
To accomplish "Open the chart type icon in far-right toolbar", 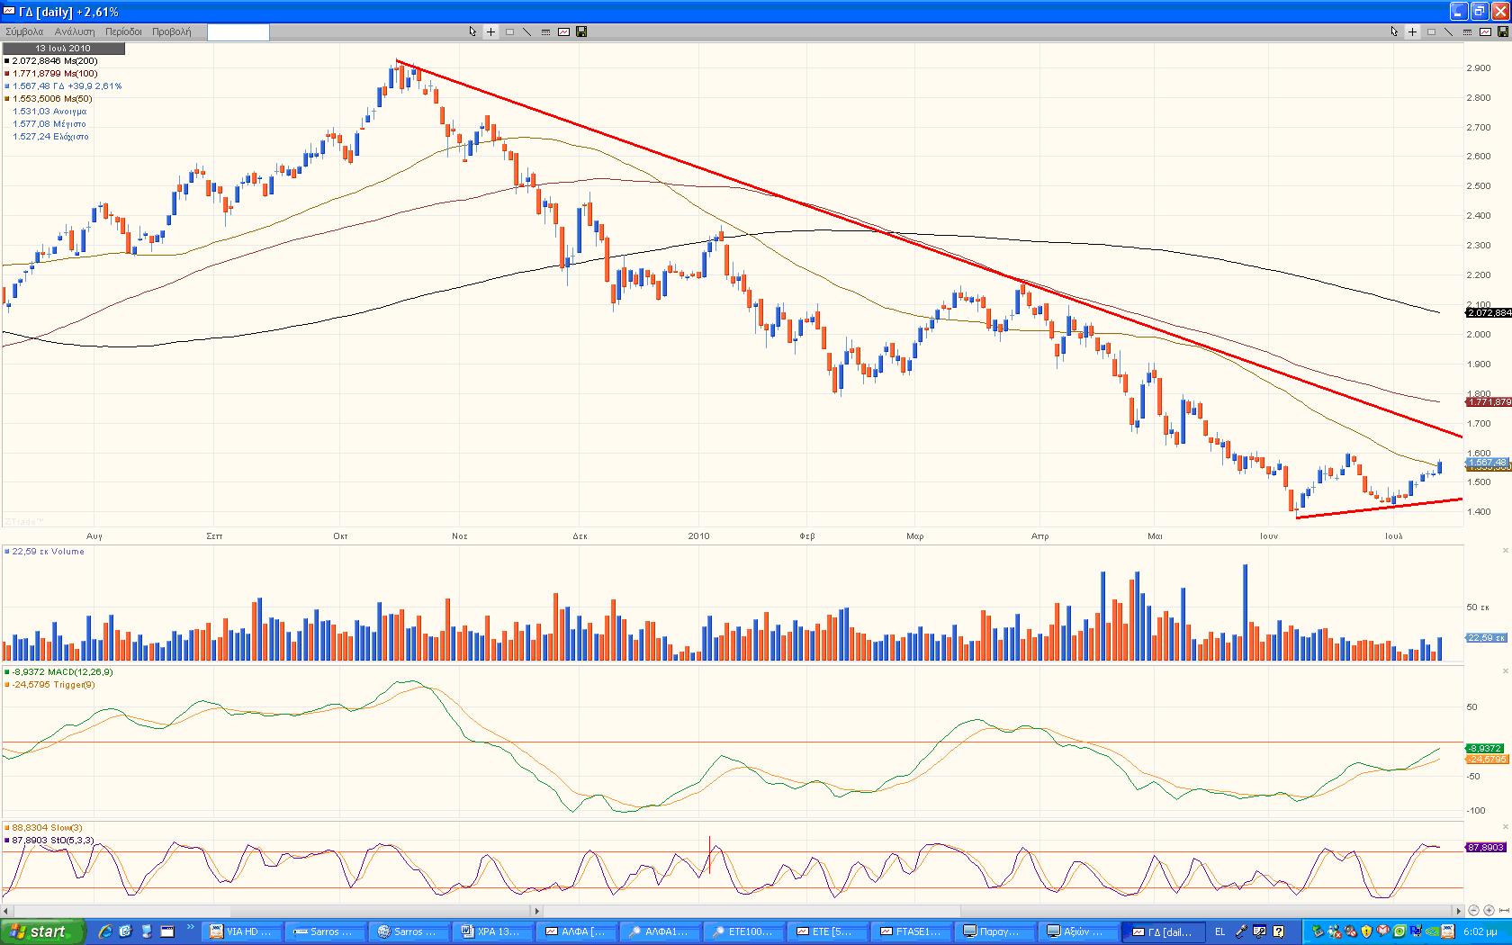I will point(1485,31).
